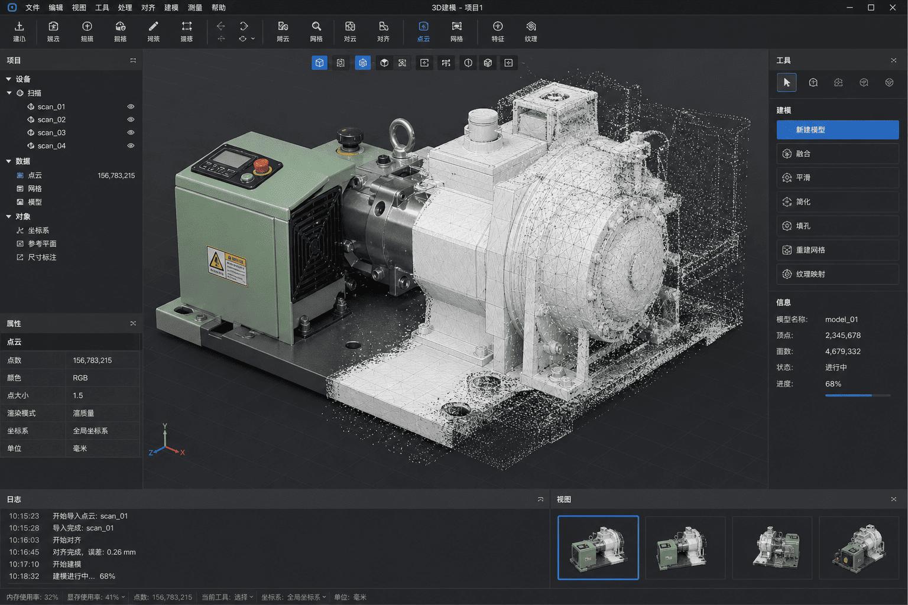Select the second view thumbnail

[x=685, y=547]
